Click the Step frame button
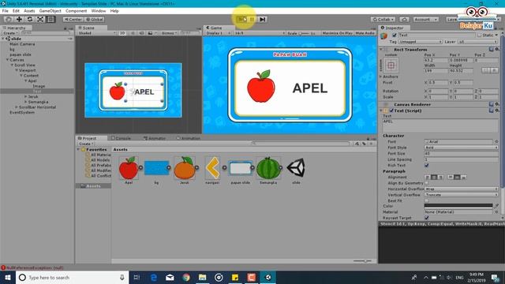The width and height of the screenshot is (505, 284). pyautogui.click(x=263, y=19)
